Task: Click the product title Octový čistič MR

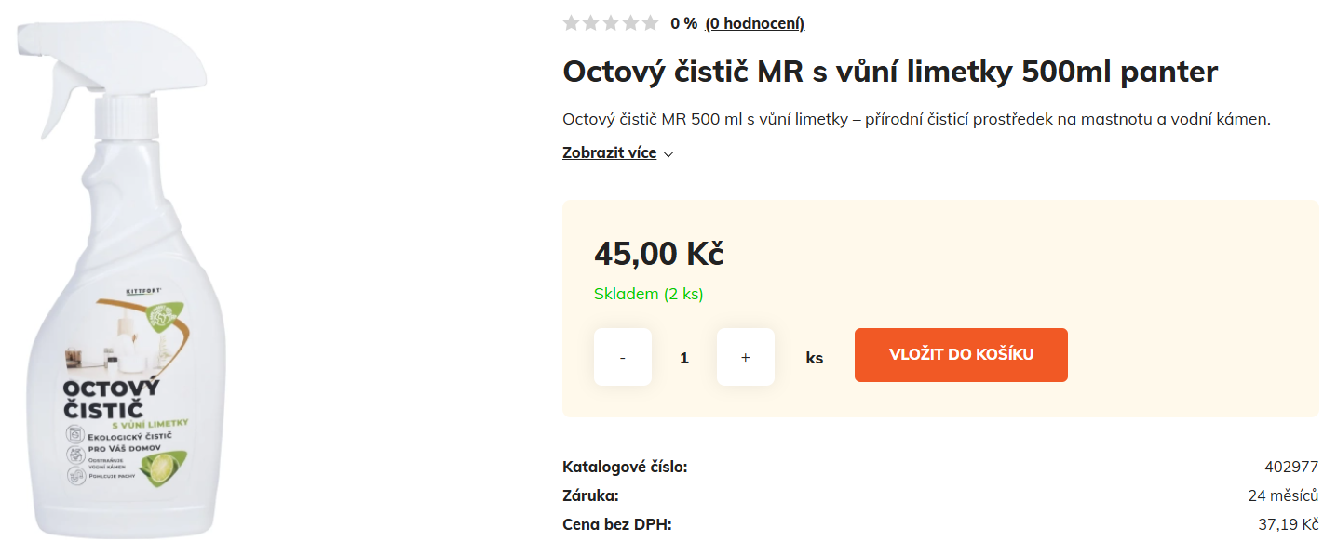Action: (x=889, y=72)
